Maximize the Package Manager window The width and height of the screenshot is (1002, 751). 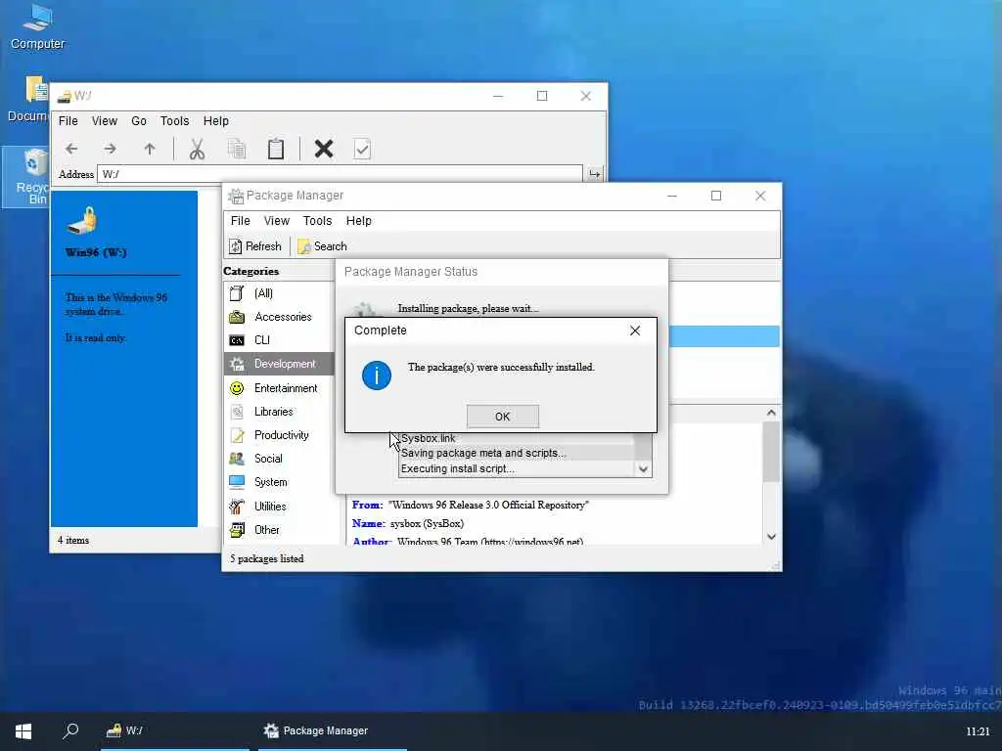715,196
